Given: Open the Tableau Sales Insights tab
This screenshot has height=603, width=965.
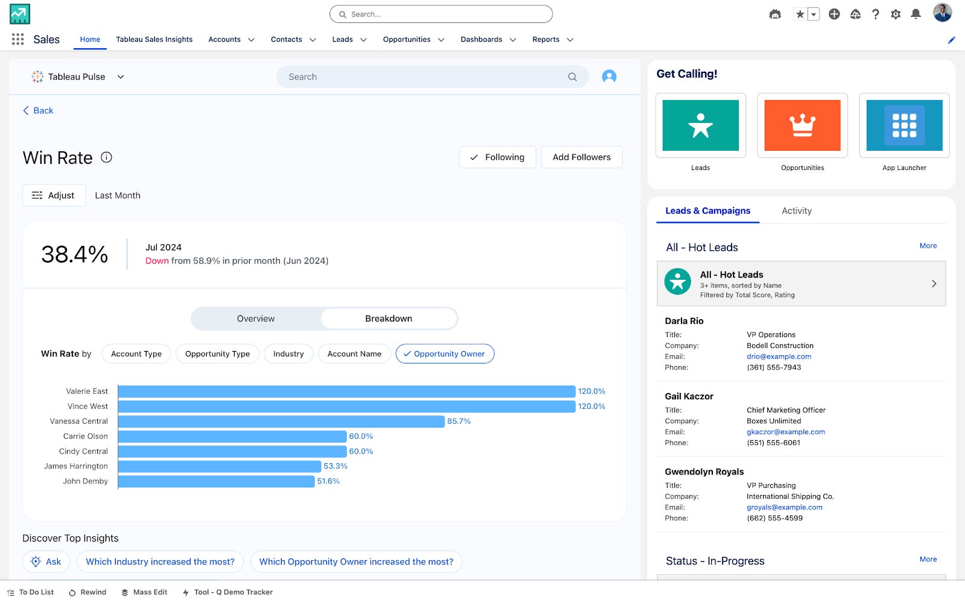Looking at the screenshot, I should click(x=154, y=39).
